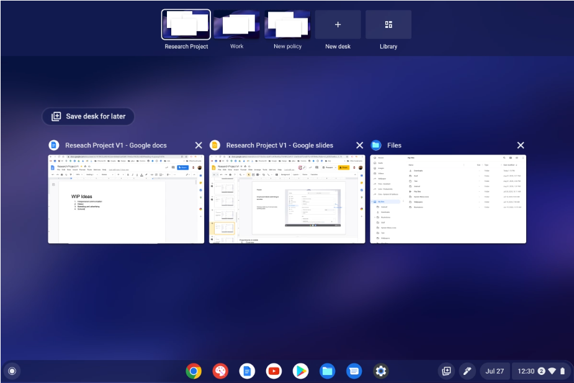Screen dimensions: 574x383
Task: Switch to the New policy desk
Action: 287,25
